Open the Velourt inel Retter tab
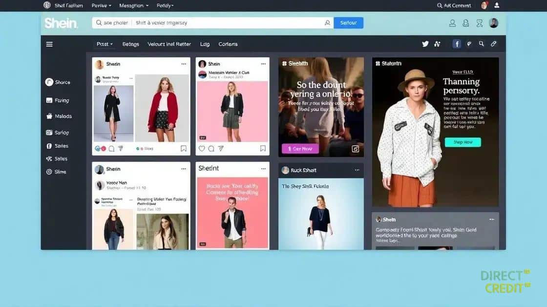The height and width of the screenshot is (307, 547). click(169, 44)
